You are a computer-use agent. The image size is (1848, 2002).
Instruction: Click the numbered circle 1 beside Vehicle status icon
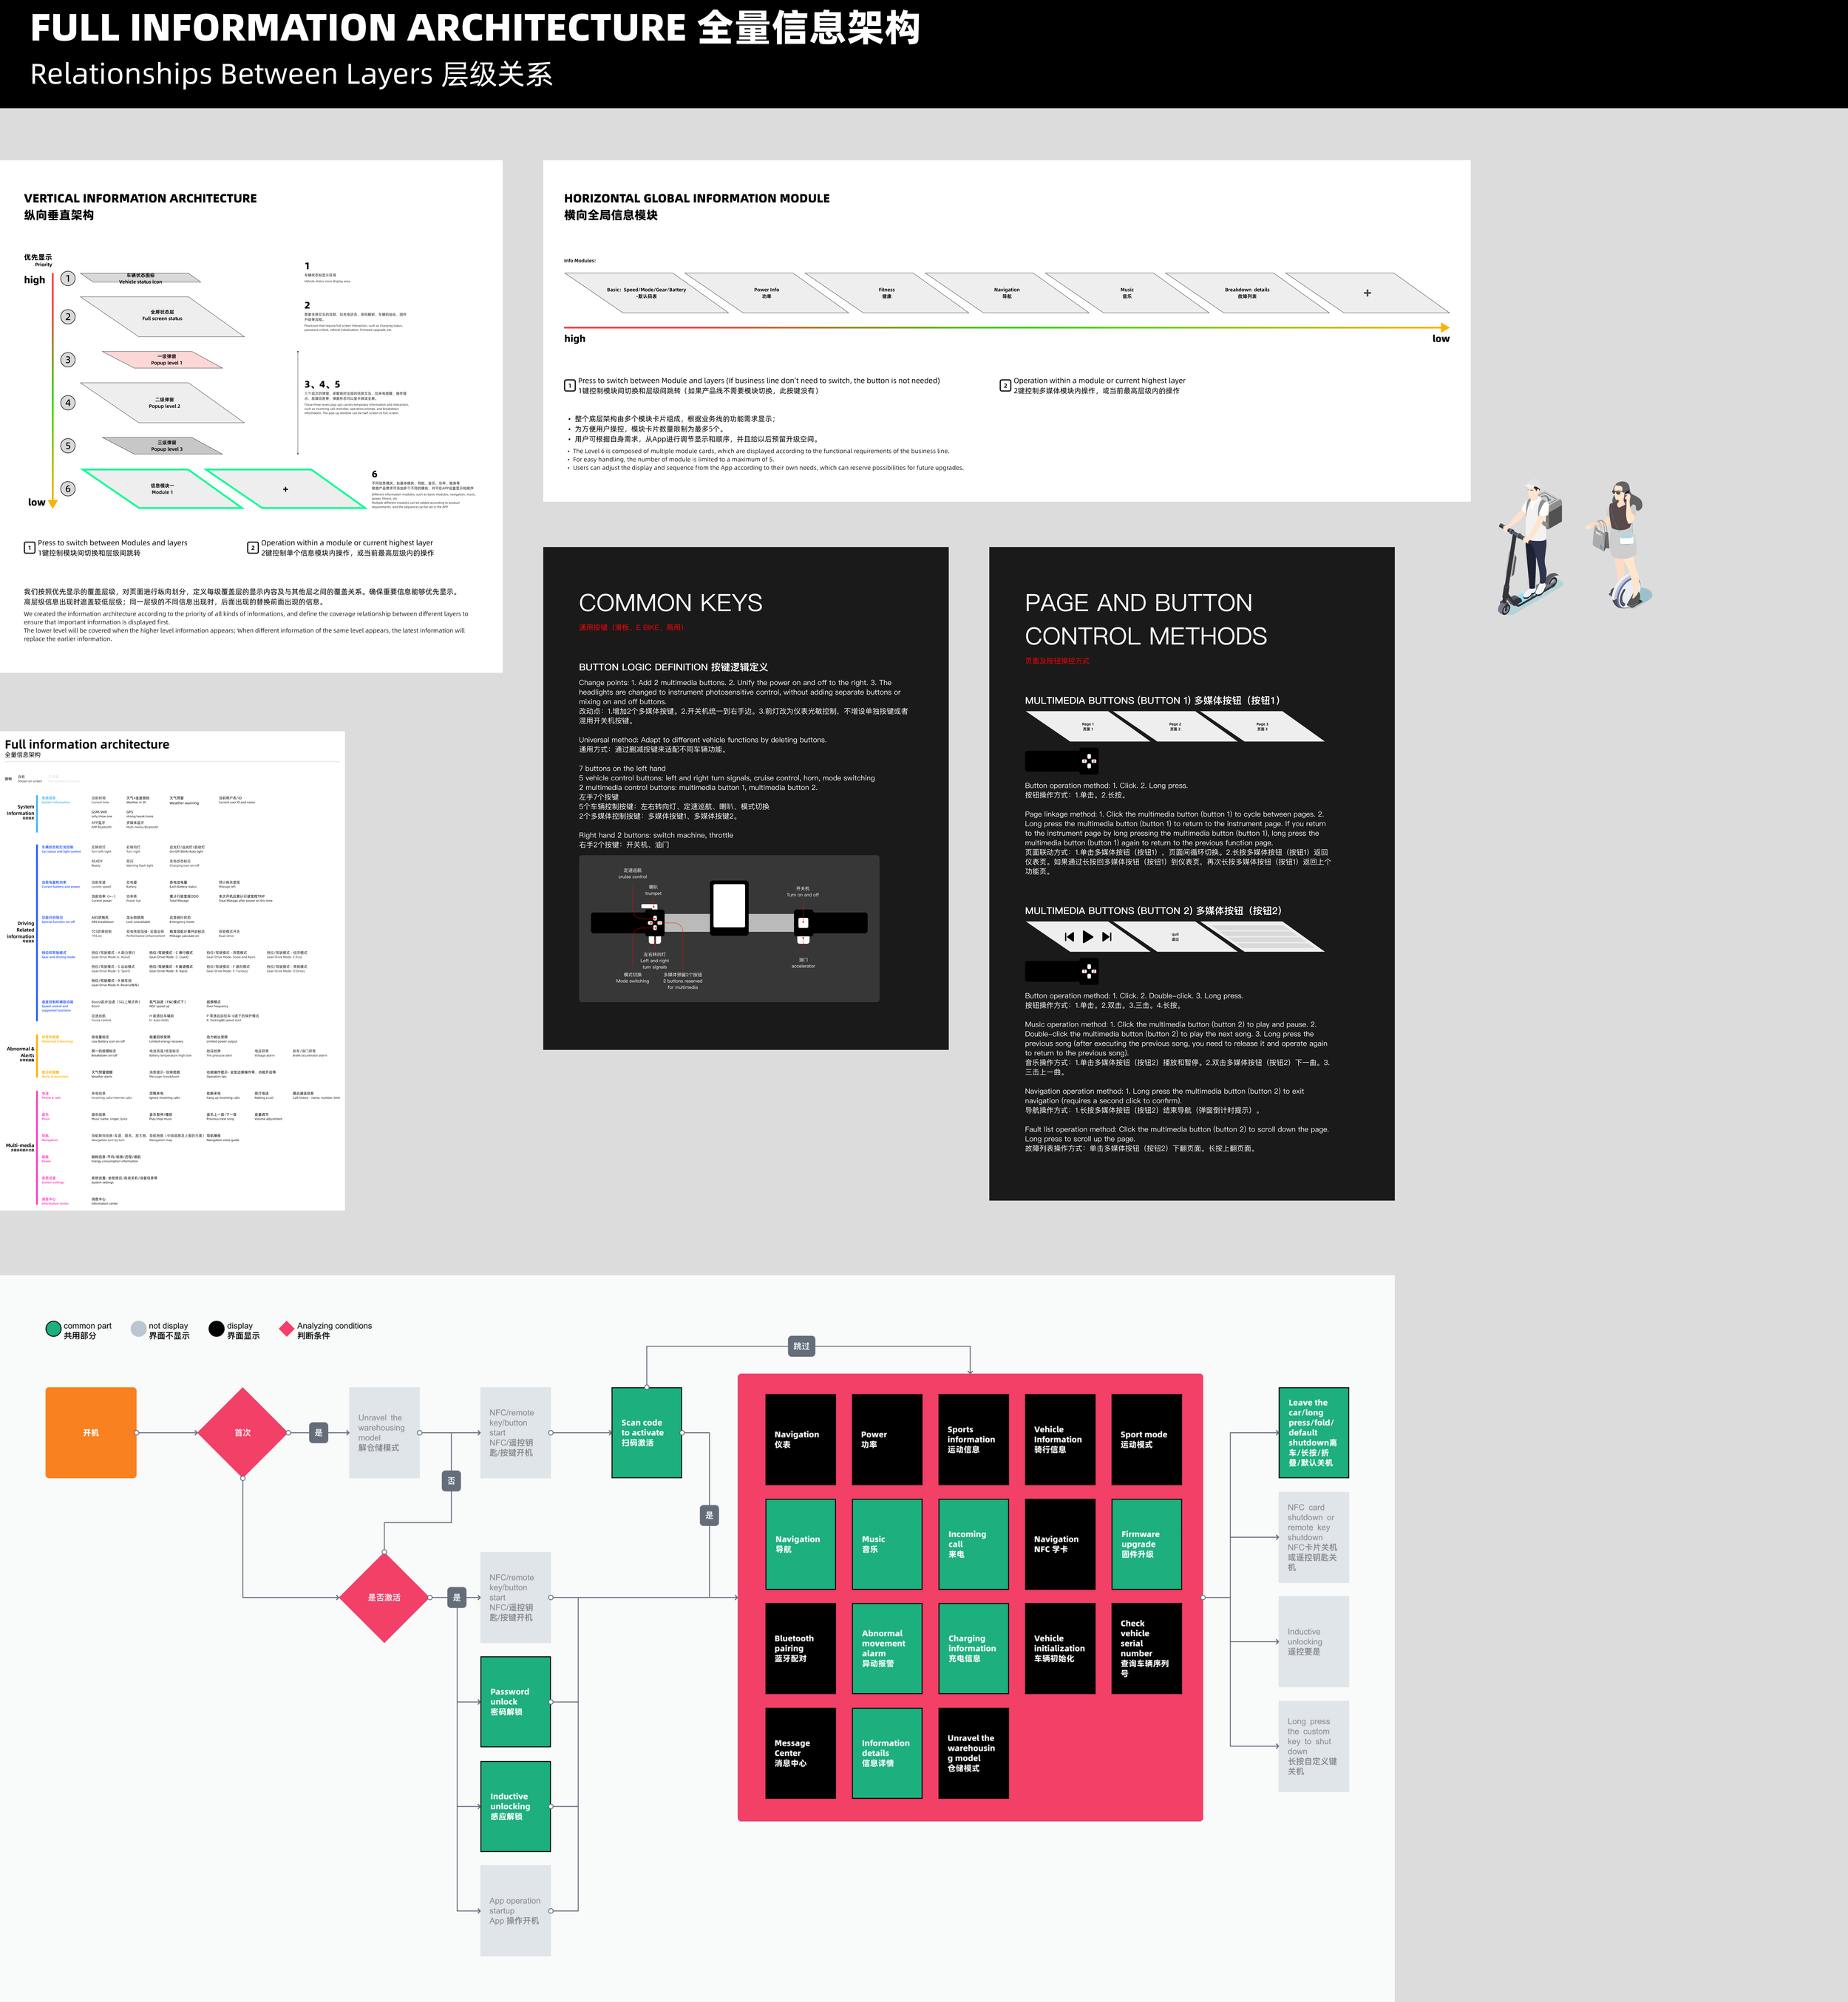click(68, 279)
